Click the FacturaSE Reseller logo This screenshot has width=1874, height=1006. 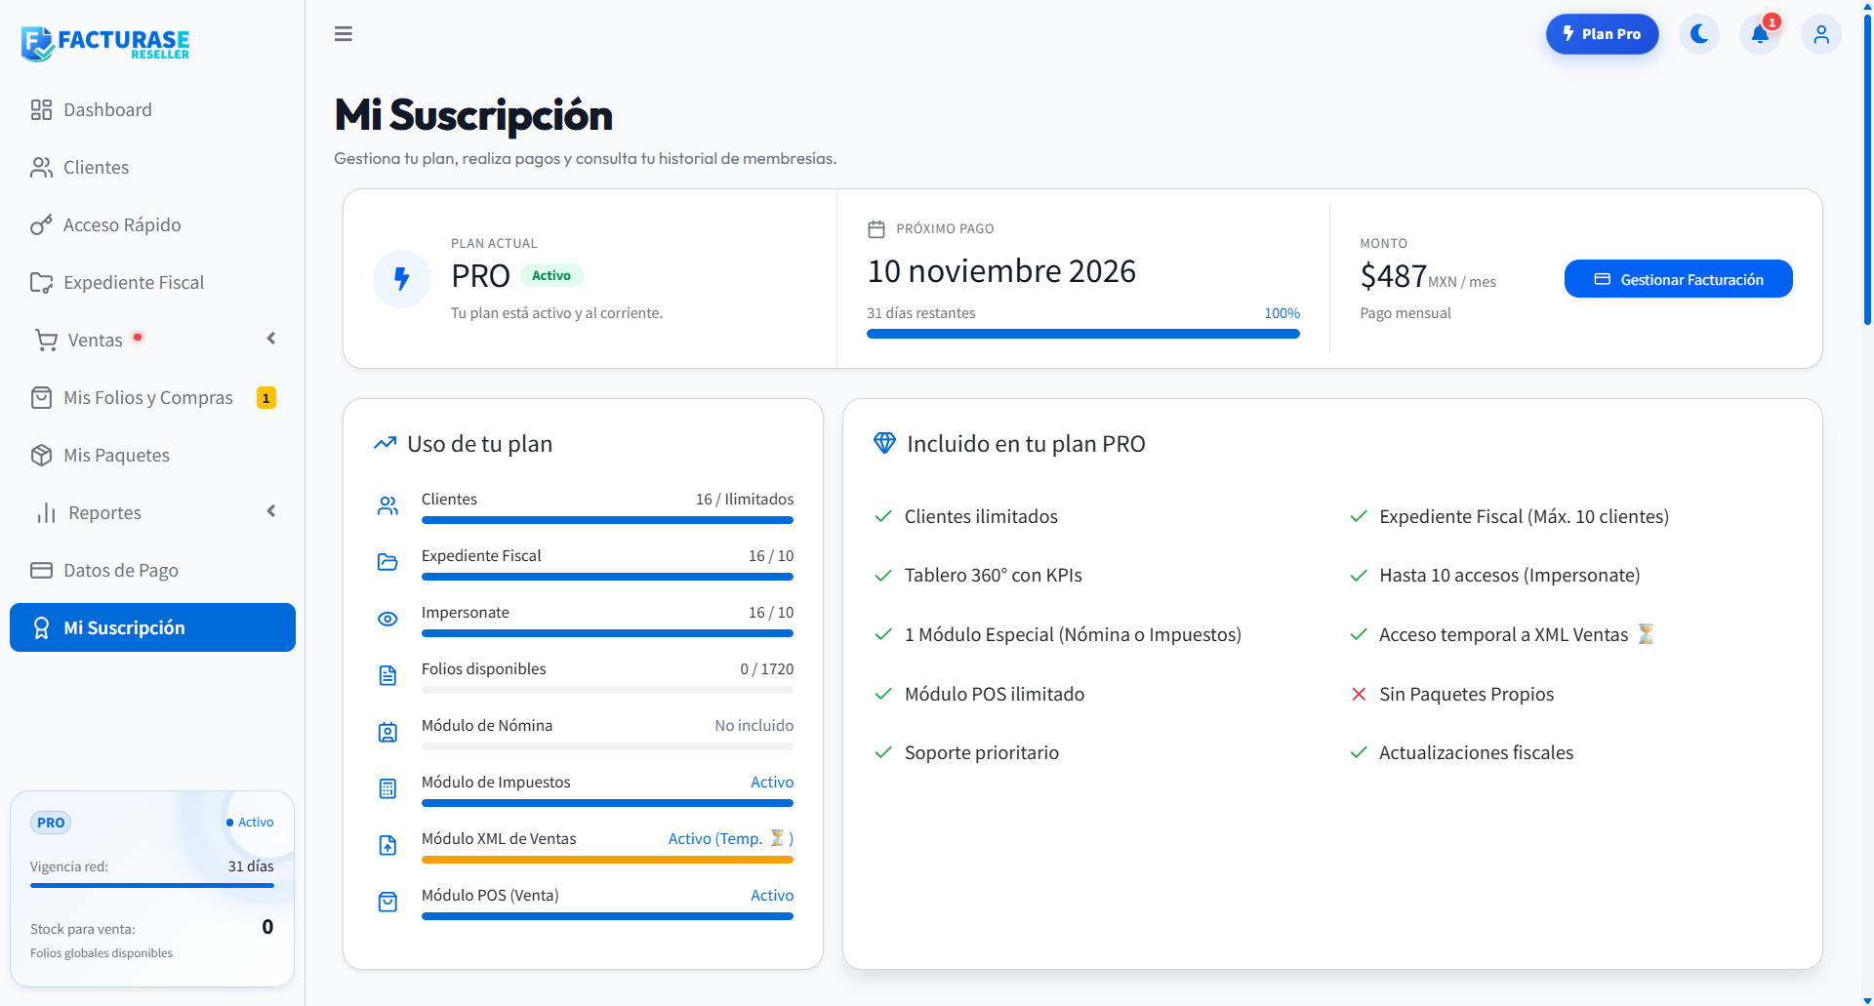(x=105, y=43)
